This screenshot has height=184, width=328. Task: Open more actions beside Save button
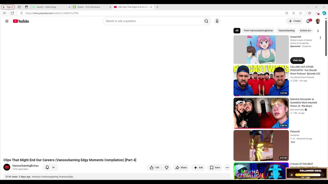pyautogui.click(x=227, y=168)
